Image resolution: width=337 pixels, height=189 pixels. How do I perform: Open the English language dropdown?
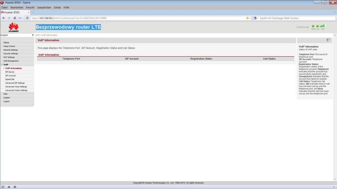point(17,35)
